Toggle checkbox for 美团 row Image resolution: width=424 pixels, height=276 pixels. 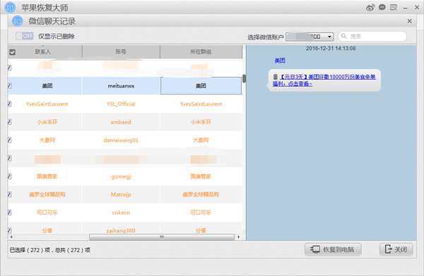(x=9, y=86)
